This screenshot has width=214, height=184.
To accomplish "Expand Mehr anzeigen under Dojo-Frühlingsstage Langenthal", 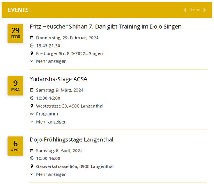I will point(51,174).
